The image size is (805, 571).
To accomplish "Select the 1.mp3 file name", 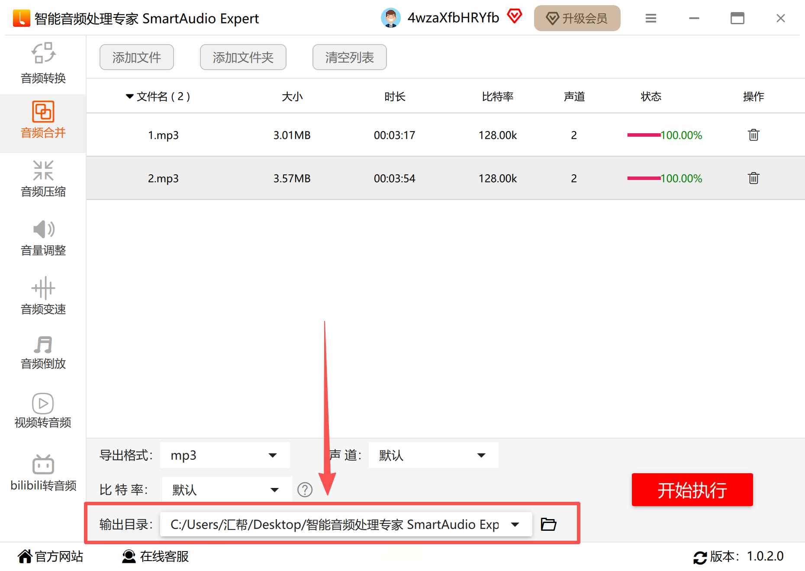I will tap(163, 135).
